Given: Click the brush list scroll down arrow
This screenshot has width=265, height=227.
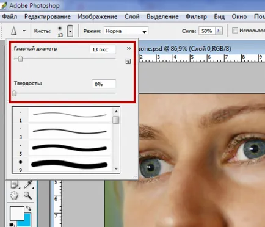Looking at the screenshot, I should click(x=116, y=168).
